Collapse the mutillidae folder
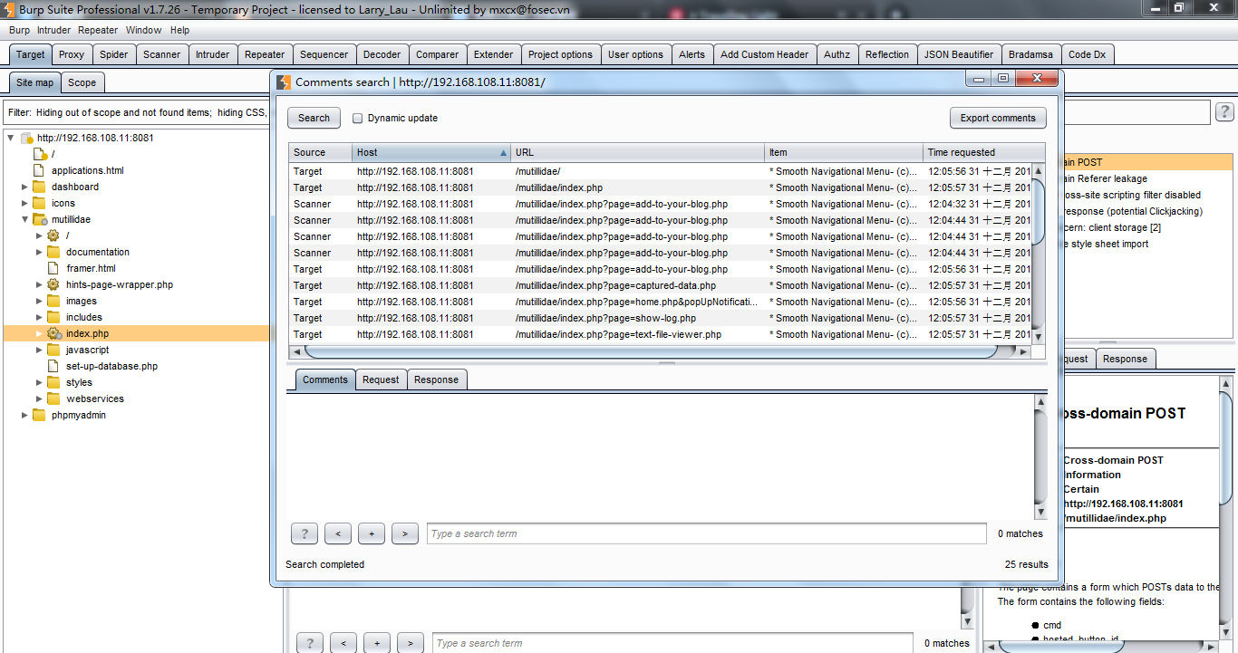Screen dimensions: 1238x653 point(25,219)
